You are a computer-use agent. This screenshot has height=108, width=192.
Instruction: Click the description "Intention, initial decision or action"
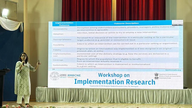(x=117, y=32)
